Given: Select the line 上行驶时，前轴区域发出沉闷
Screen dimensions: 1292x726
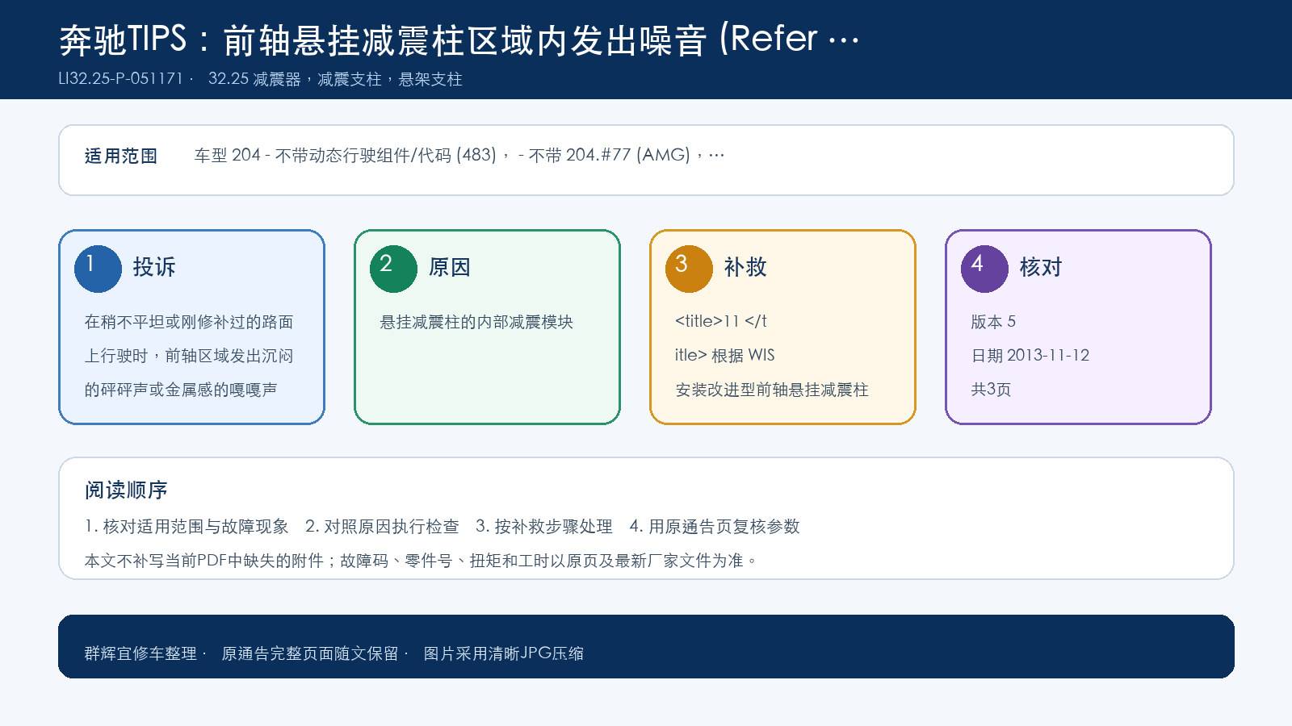Looking at the screenshot, I should (x=189, y=356).
